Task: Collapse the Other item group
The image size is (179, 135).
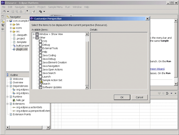Action: pyautogui.click(x=34, y=38)
